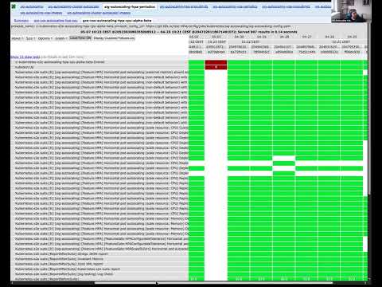Select the HPA external metrics test row
382x287 pixels.
(99, 73)
